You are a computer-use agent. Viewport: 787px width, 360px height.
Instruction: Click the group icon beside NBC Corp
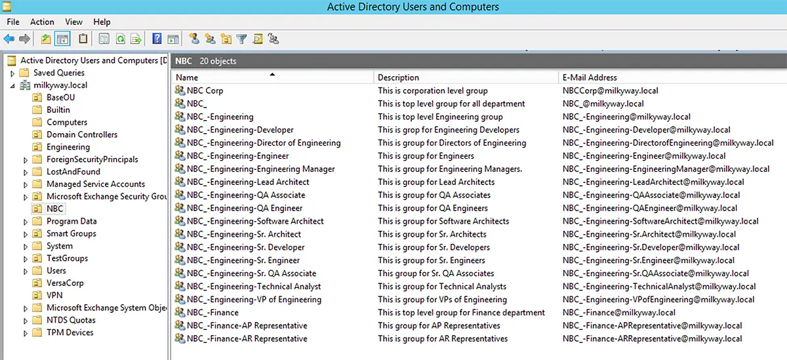180,90
